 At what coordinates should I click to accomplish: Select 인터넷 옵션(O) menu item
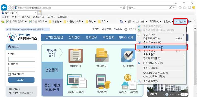(x=161, y=81)
